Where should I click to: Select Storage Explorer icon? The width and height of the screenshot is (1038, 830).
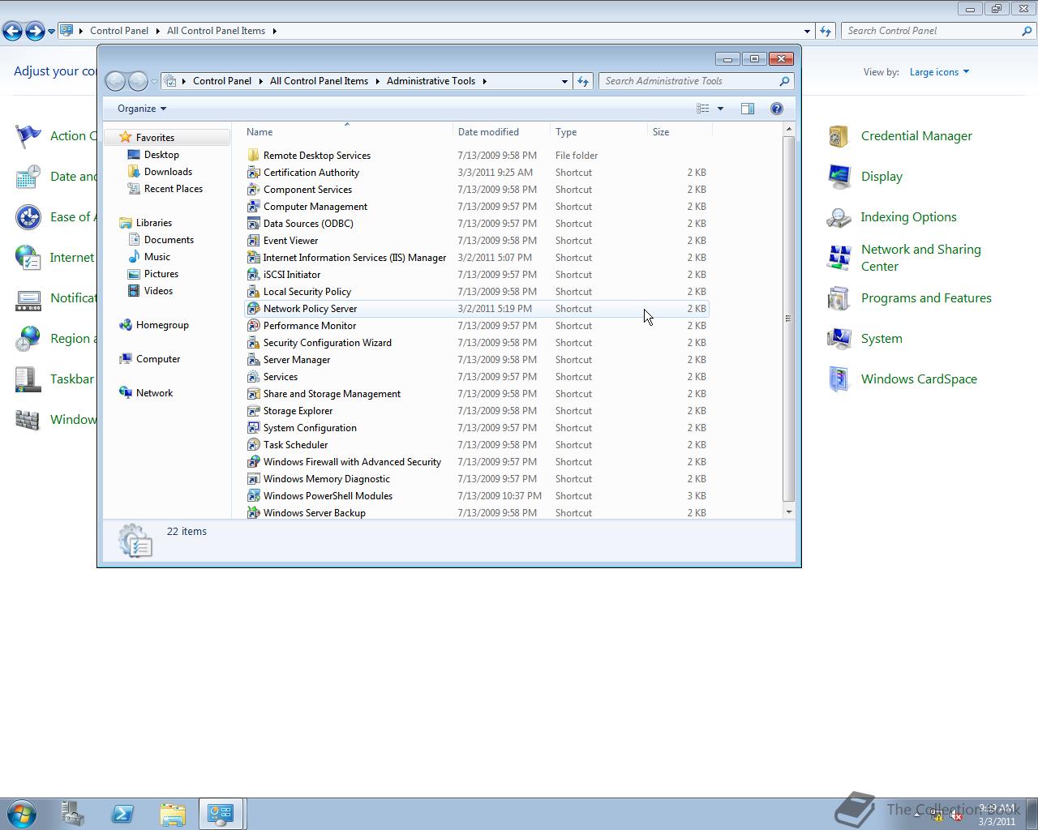click(253, 411)
